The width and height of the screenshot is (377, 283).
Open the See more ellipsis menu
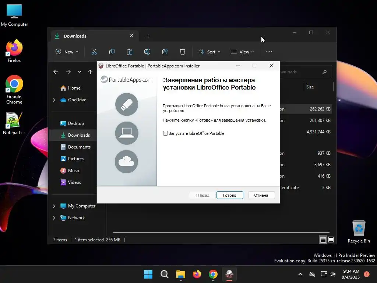tap(269, 52)
